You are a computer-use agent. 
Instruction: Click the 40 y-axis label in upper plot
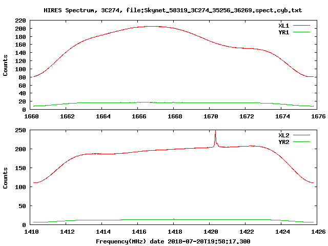coord(23,93)
